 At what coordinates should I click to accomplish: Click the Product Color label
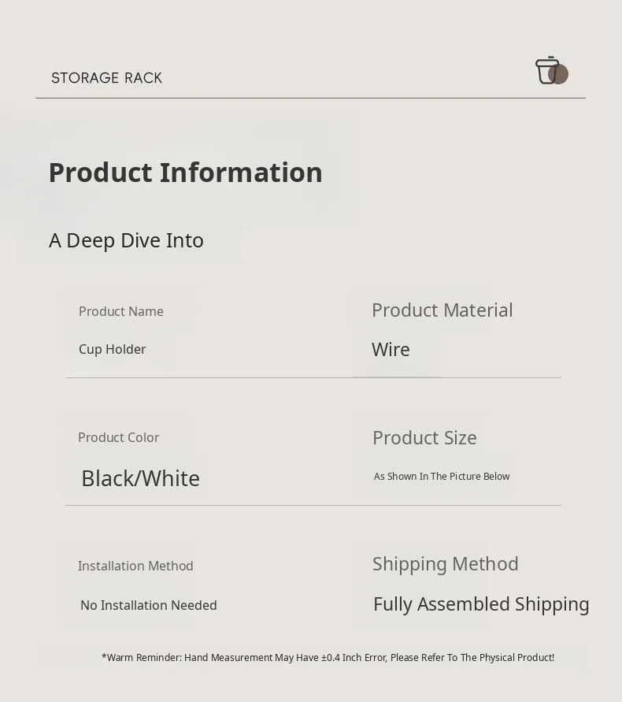(119, 437)
